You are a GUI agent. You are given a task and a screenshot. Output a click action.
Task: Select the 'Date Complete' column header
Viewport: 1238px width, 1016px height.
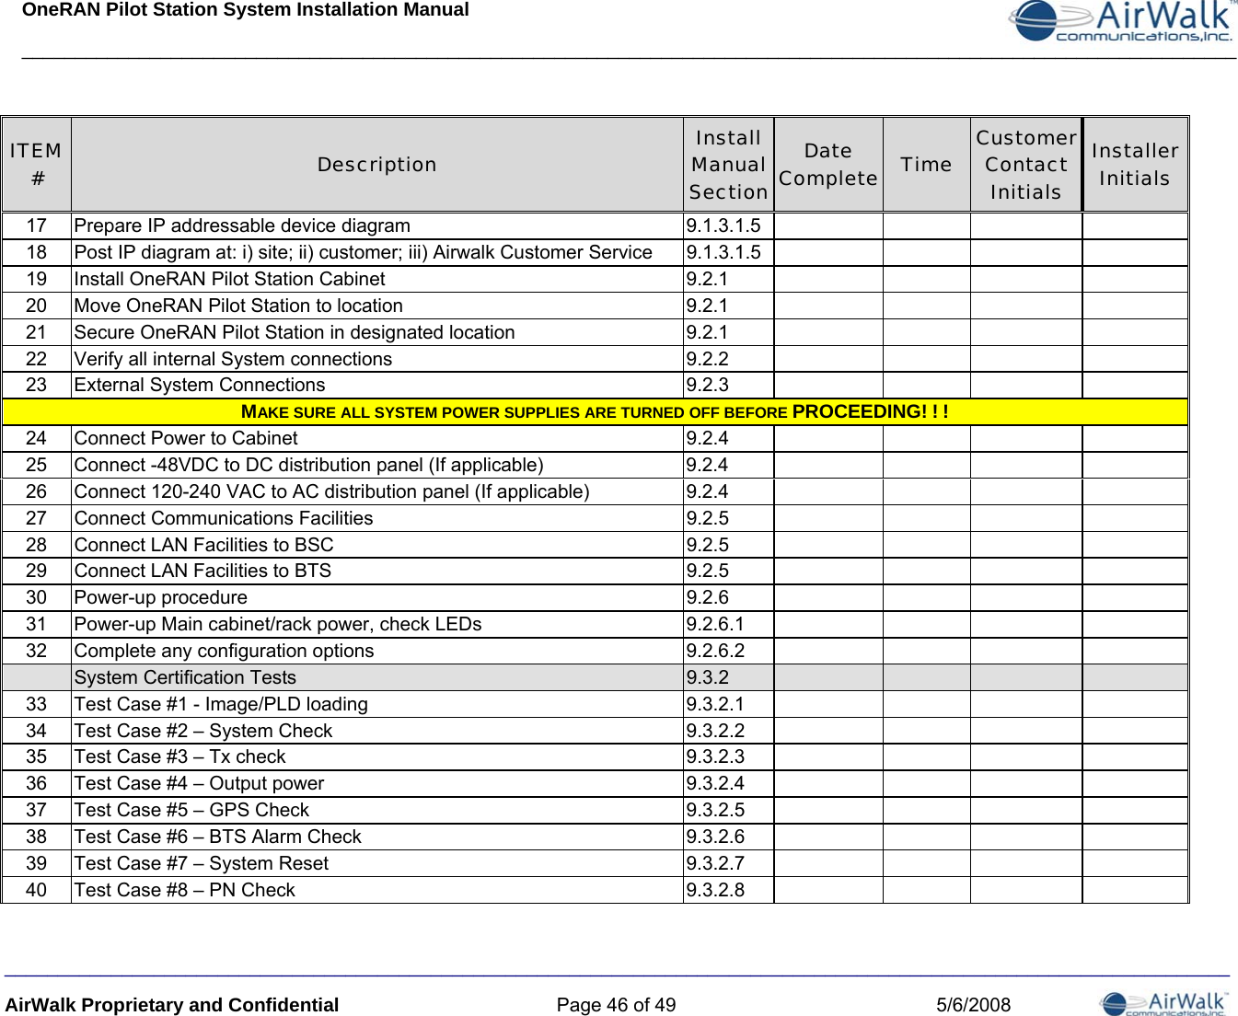click(x=828, y=165)
